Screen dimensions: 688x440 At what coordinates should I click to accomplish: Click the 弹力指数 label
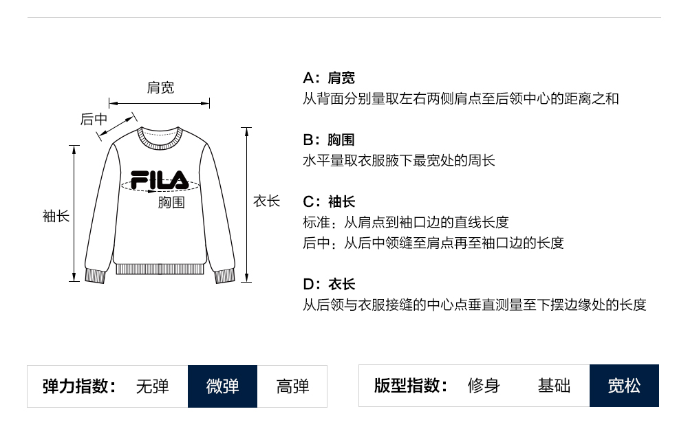point(79,386)
